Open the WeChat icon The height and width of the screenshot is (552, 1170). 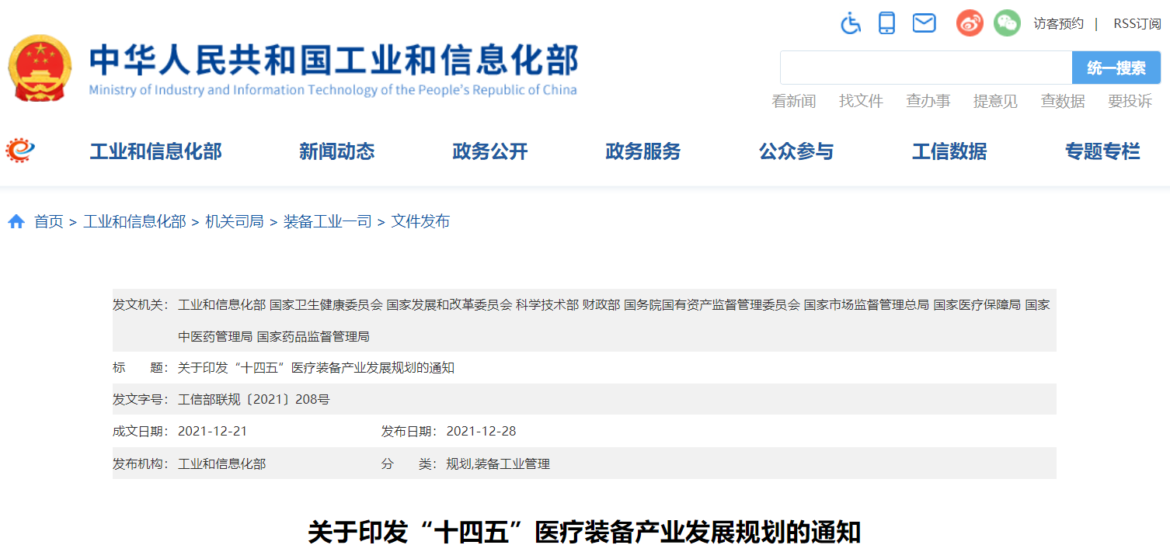point(1007,23)
